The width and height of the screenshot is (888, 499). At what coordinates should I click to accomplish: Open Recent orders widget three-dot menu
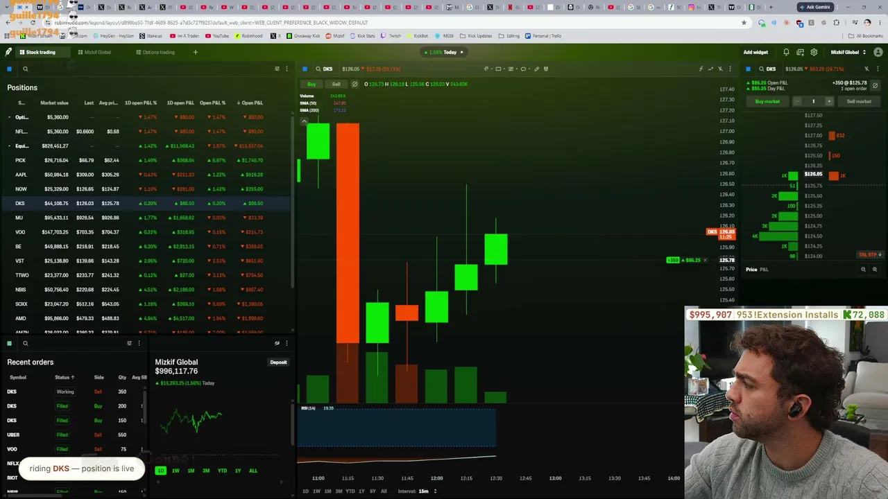click(139, 343)
